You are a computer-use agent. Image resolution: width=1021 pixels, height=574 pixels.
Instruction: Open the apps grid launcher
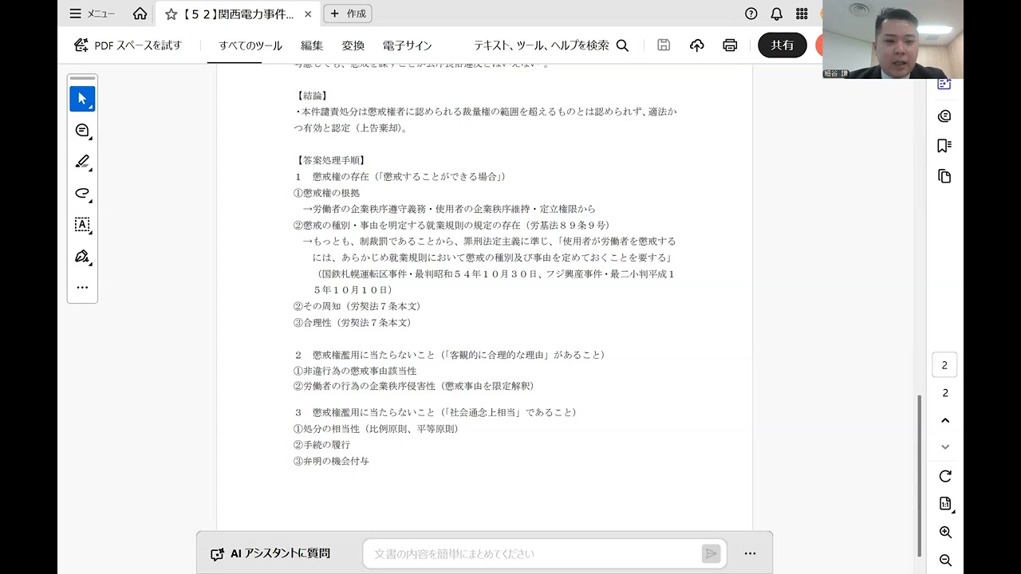pyautogui.click(x=802, y=14)
